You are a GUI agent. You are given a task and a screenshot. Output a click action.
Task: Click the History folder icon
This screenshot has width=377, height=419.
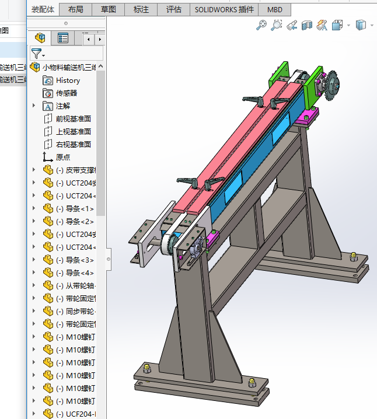48,81
